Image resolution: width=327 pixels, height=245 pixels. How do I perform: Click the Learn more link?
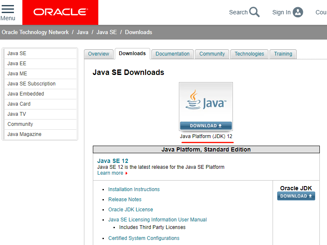coord(110,173)
